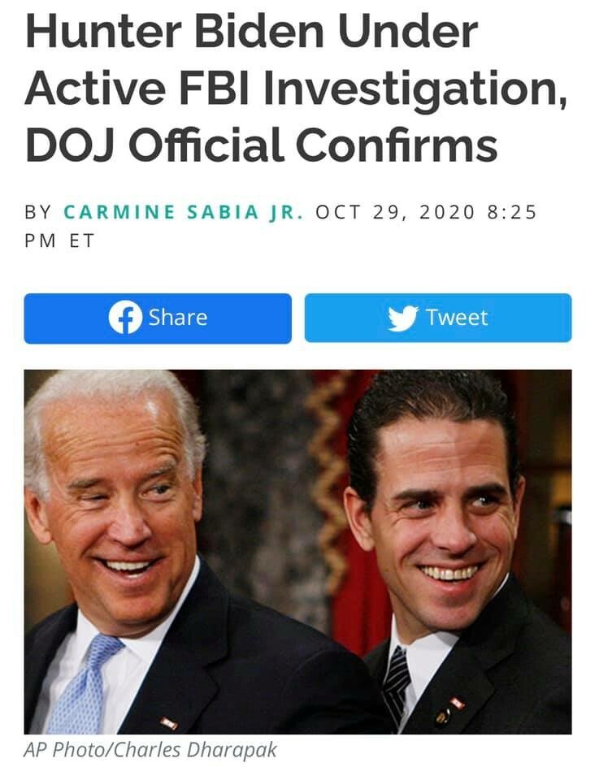
Task: Open the article's main photo
Action: click(297, 552)
